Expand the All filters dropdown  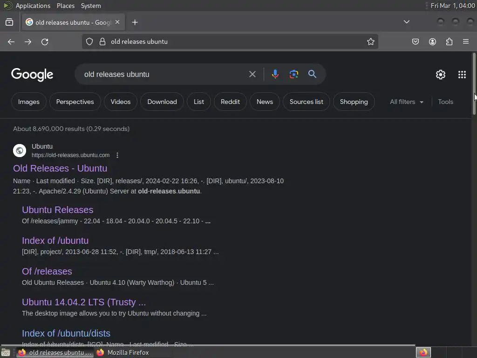(x=406, y=102)
